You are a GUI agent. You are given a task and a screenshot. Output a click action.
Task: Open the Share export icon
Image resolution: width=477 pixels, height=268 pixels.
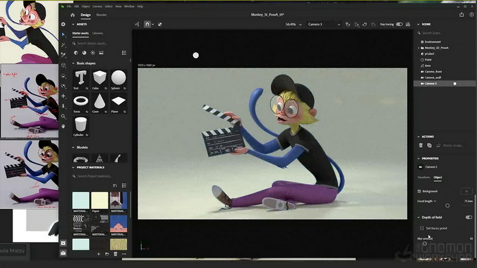[x=461, y=14]
